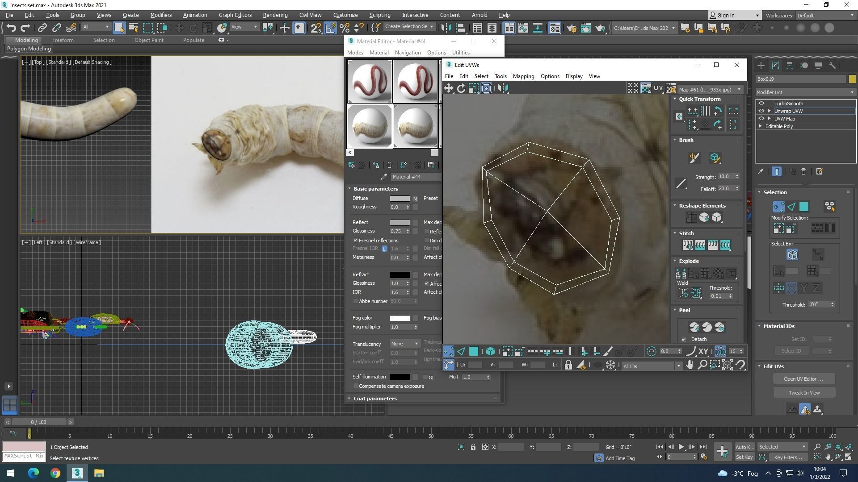Enable the Abbe number checkbox

(x=356, y=301)
